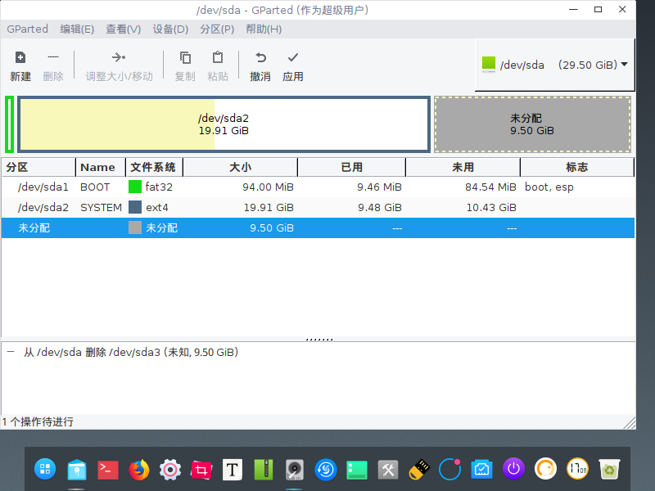Click the blue ext4 color swatch

coord(135,207)
